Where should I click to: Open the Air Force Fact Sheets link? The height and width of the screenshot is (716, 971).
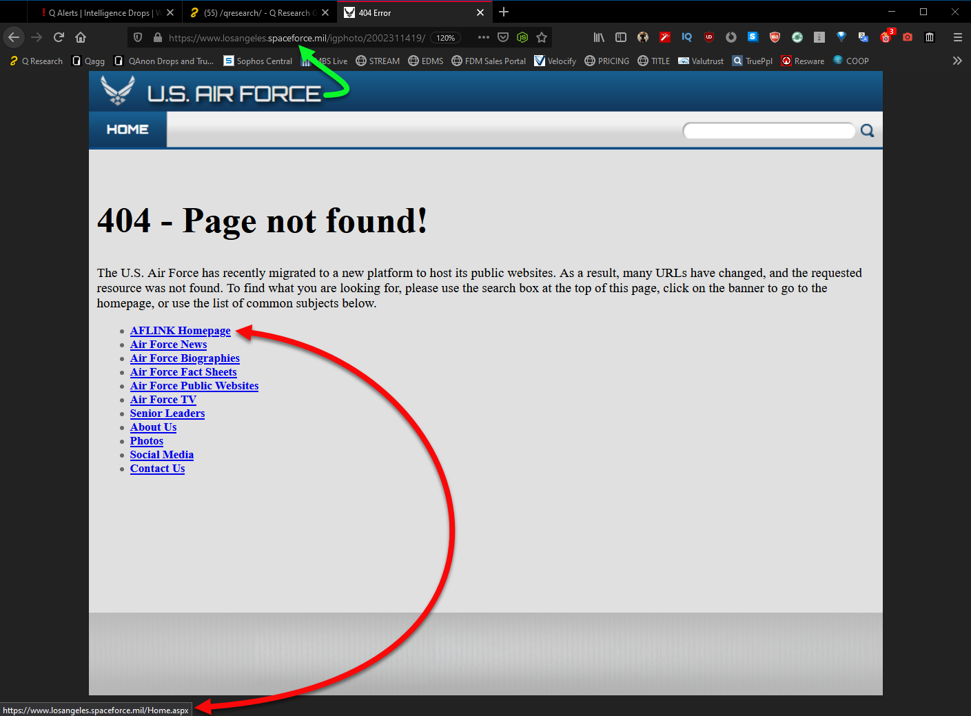tap(183, 372)
